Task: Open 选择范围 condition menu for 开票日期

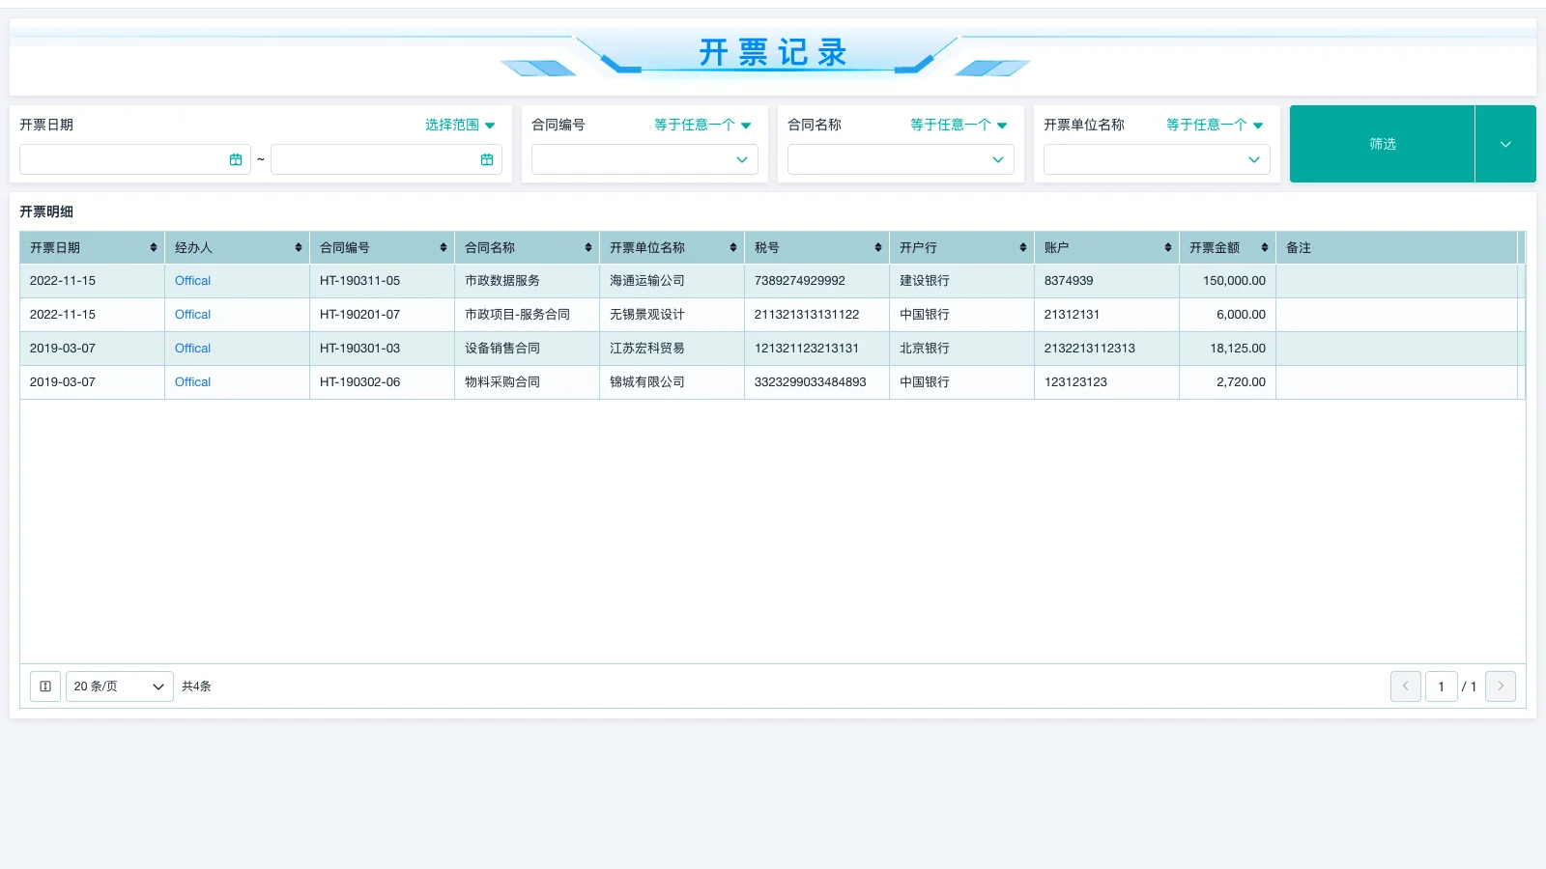Action: (x=460, y=125)
